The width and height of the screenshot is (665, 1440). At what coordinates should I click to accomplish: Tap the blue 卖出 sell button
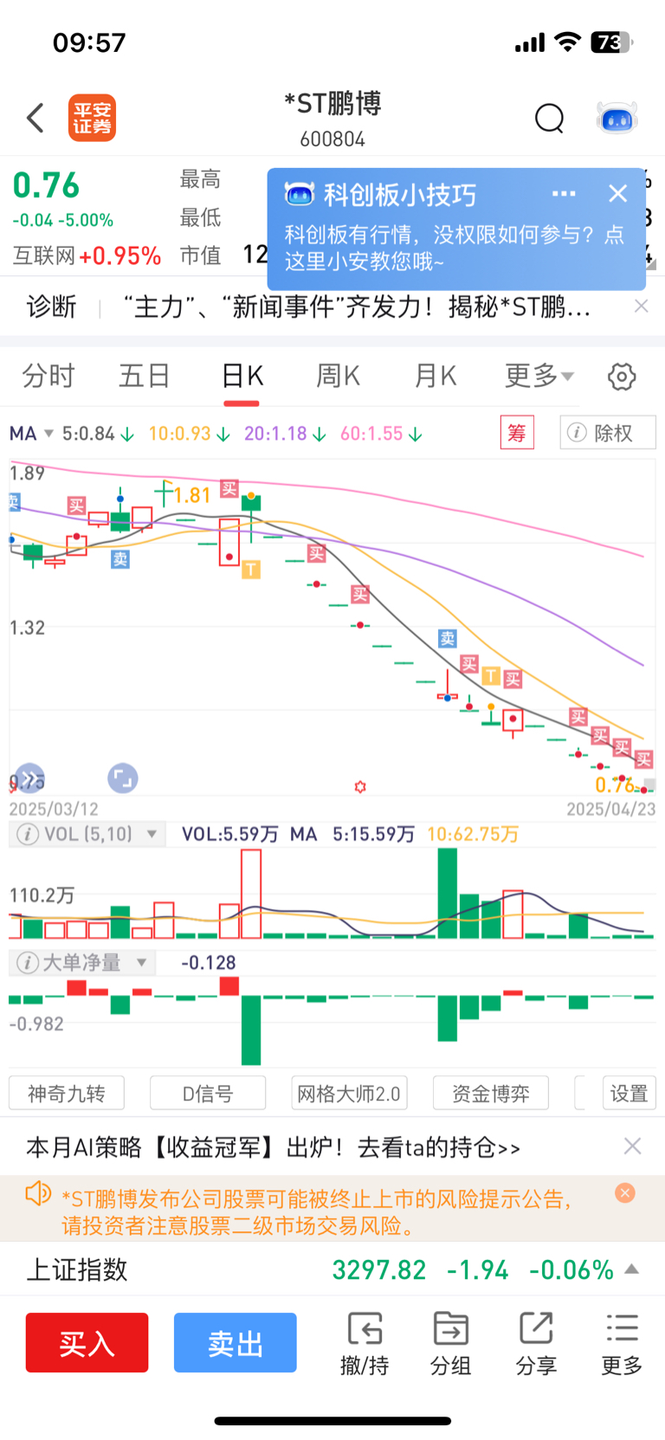(x=236, y=1342)
